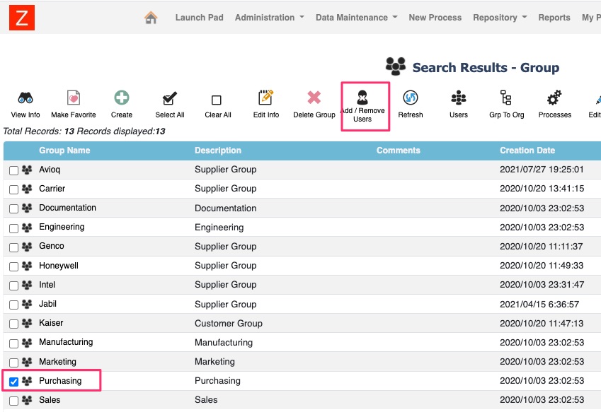Screen dimensions: 601x412
Task: Click the group icon beside Engineering
Action: pyautogui.click(x=27, y=228)
